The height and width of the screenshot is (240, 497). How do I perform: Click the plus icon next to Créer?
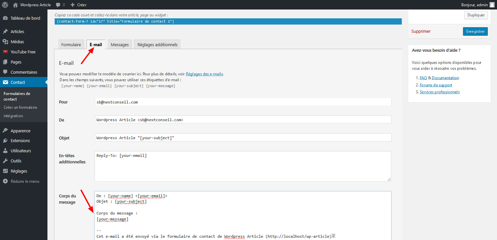pyautogui.click(x=73, y=5)
